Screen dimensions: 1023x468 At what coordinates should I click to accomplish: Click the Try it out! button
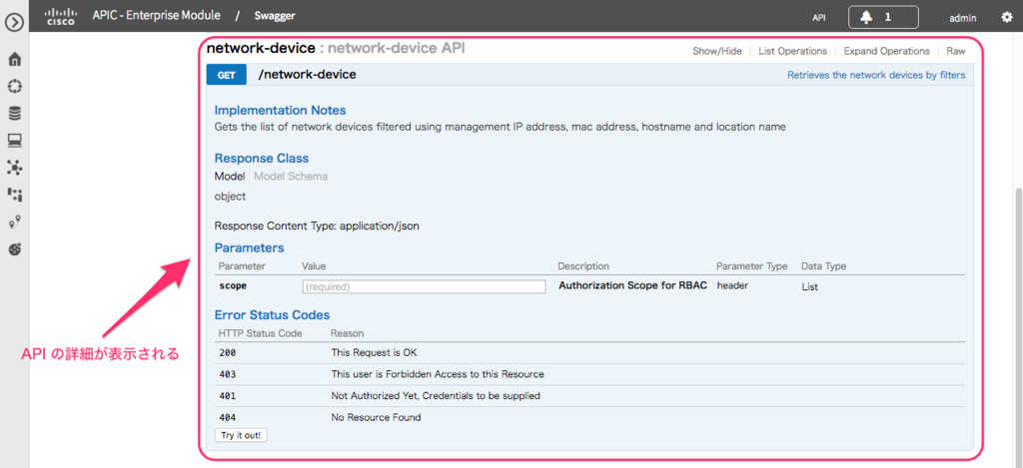241,435
